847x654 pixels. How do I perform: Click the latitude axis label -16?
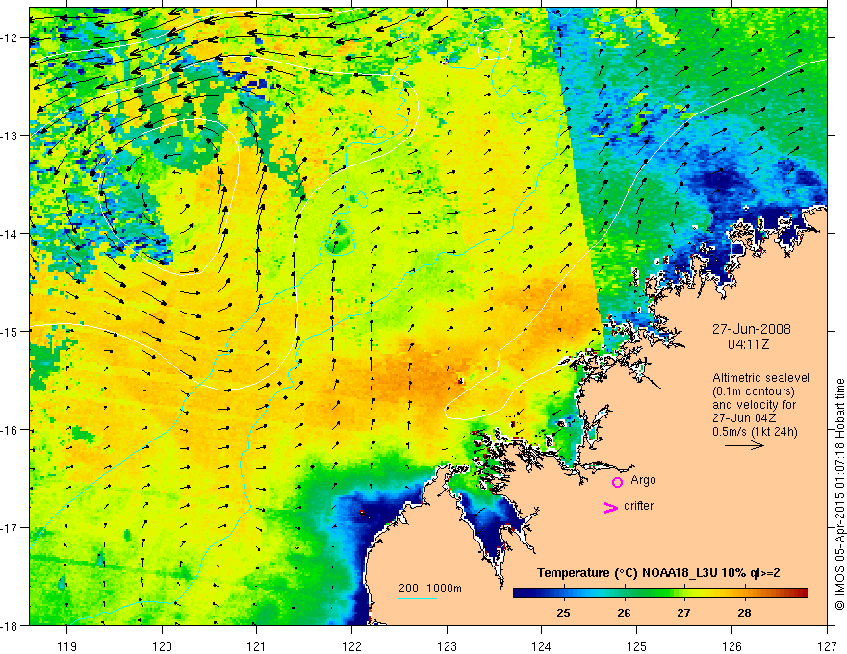11,430
